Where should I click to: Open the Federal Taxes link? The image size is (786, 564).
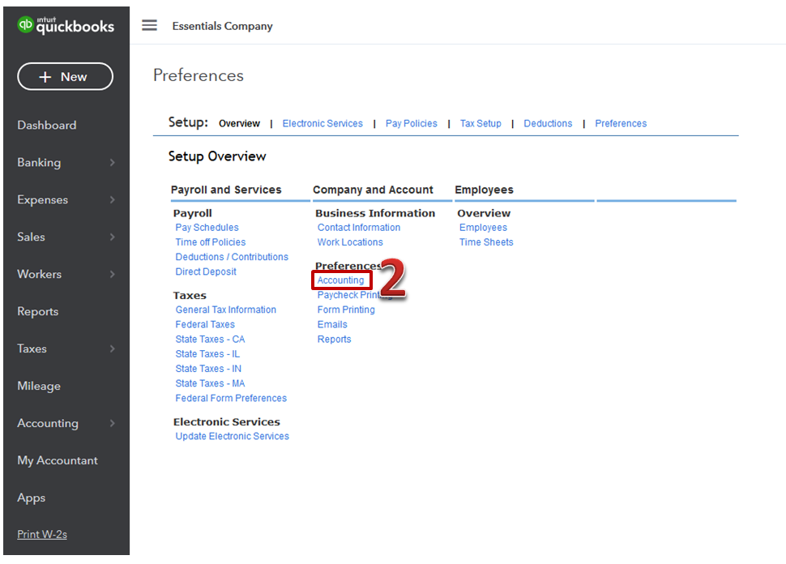click(x=205, y=324)
